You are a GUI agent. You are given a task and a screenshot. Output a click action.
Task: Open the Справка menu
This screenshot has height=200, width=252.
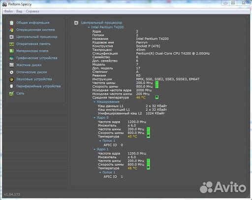point(32,11)
